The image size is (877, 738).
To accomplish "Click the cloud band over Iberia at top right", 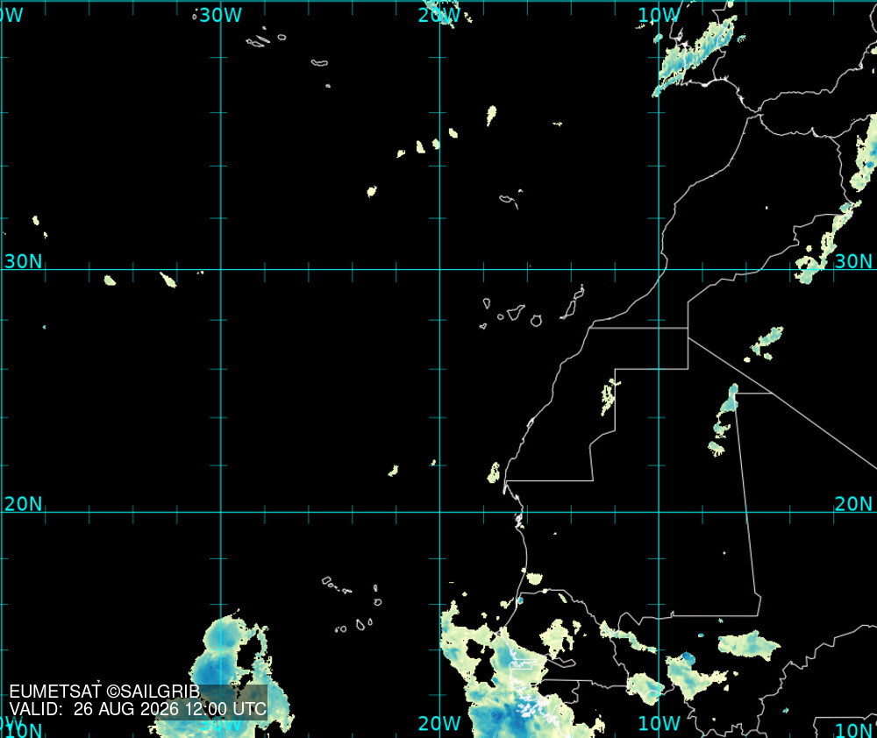I will (694, 56).
